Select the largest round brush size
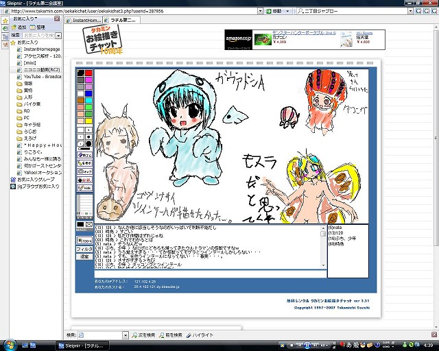Screen dimensions: 439x351 pyautogui.click(x=88, y=143)
